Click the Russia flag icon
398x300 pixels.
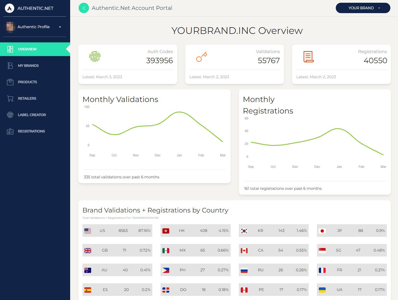click(244, 270)
